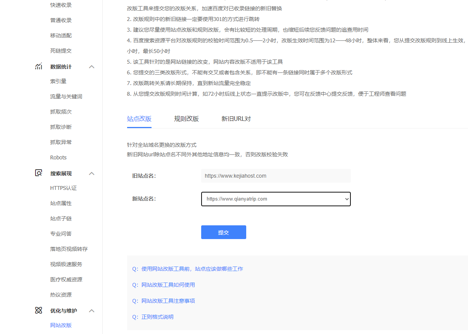Viewport: 468px width, 334px height.
Task: Open FAQ 网站改版工具注意事项
Action: point(168,301)
